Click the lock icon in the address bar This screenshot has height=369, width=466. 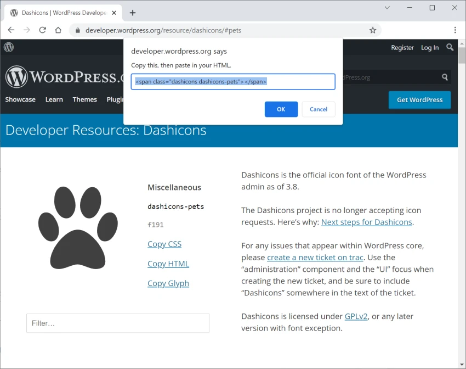click(x=77, y=30)
